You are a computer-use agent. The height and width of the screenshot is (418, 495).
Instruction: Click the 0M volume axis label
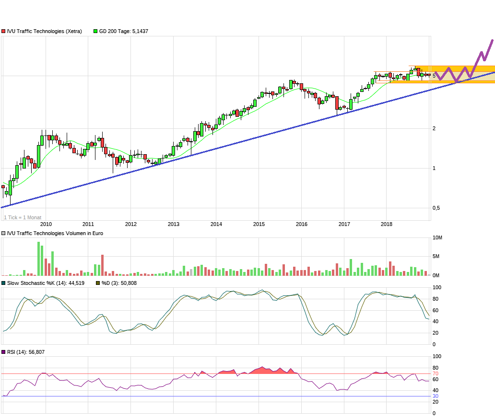pos(436,275)
